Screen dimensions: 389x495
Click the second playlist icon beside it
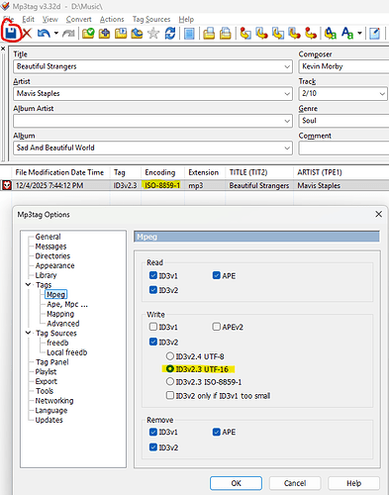point(226,34)
